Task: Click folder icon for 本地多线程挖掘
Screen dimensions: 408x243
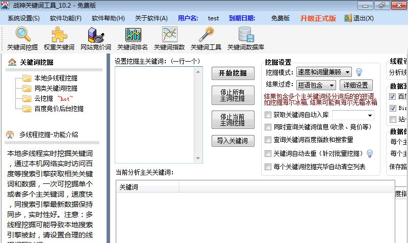Action: [x=27, y=78]
